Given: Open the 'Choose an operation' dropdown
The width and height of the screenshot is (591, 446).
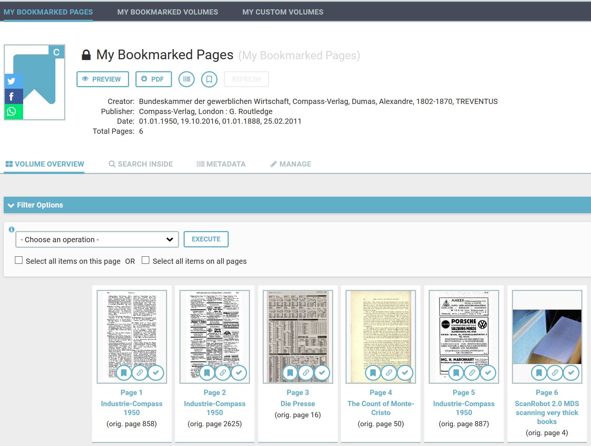Looking at the screenshot, I should 97,240.
